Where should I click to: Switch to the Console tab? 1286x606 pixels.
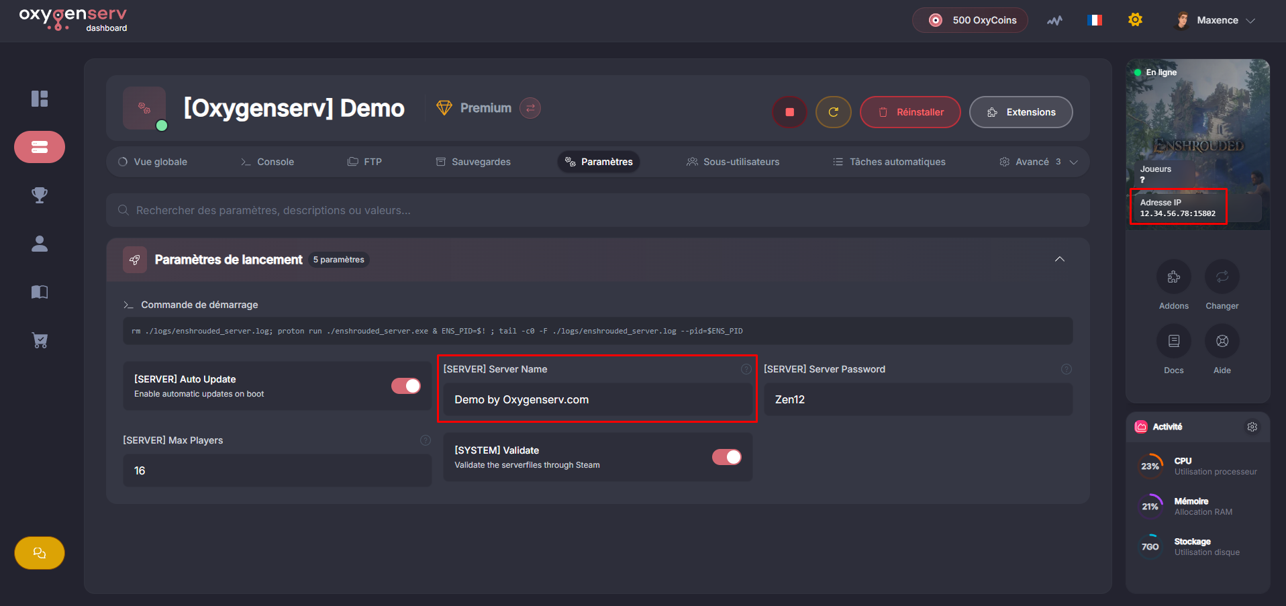tap(268, 162)
